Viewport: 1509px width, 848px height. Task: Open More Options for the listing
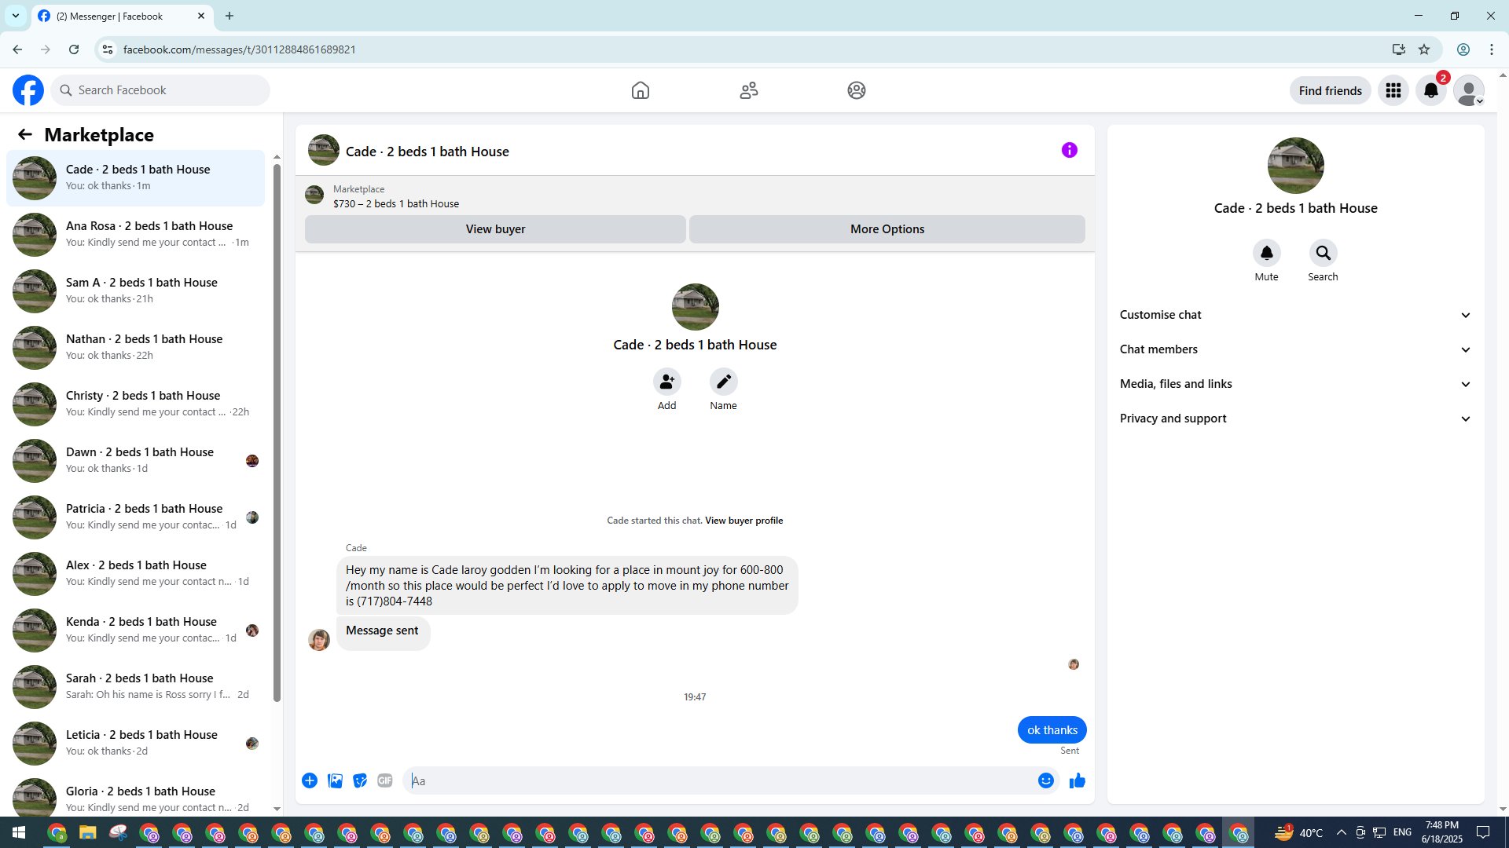(x=887, y=229)
